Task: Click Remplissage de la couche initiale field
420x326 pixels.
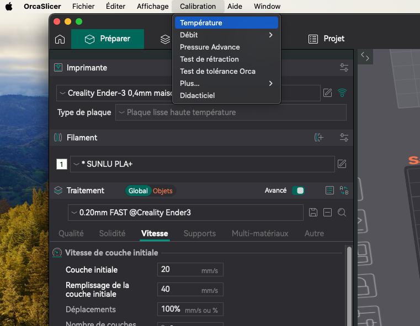Action: pos(190,290)
